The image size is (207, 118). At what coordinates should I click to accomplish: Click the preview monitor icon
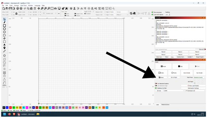[x=59, y=8]
